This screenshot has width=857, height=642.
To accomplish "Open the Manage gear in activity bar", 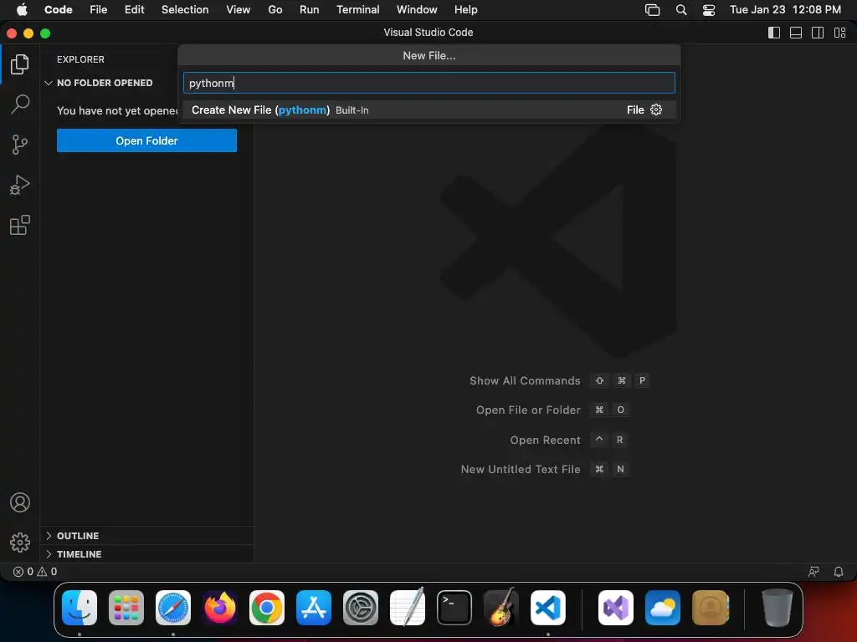I will (x=20, y=542).
